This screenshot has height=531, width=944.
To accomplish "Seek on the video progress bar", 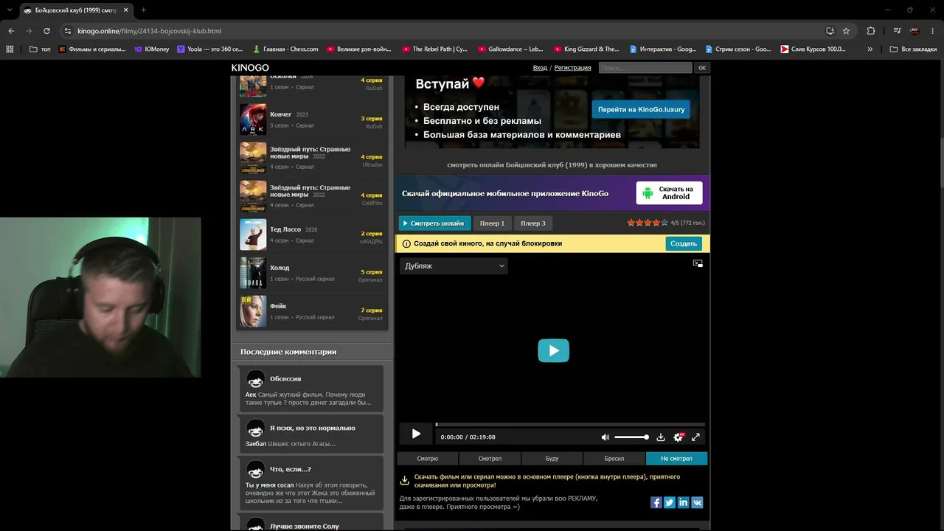I will (x=570, y=425).
